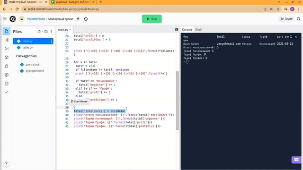Click Packager files heading
Image resolution: width=303 pixels, height=170 pixels.
click(x=27, y=56)
